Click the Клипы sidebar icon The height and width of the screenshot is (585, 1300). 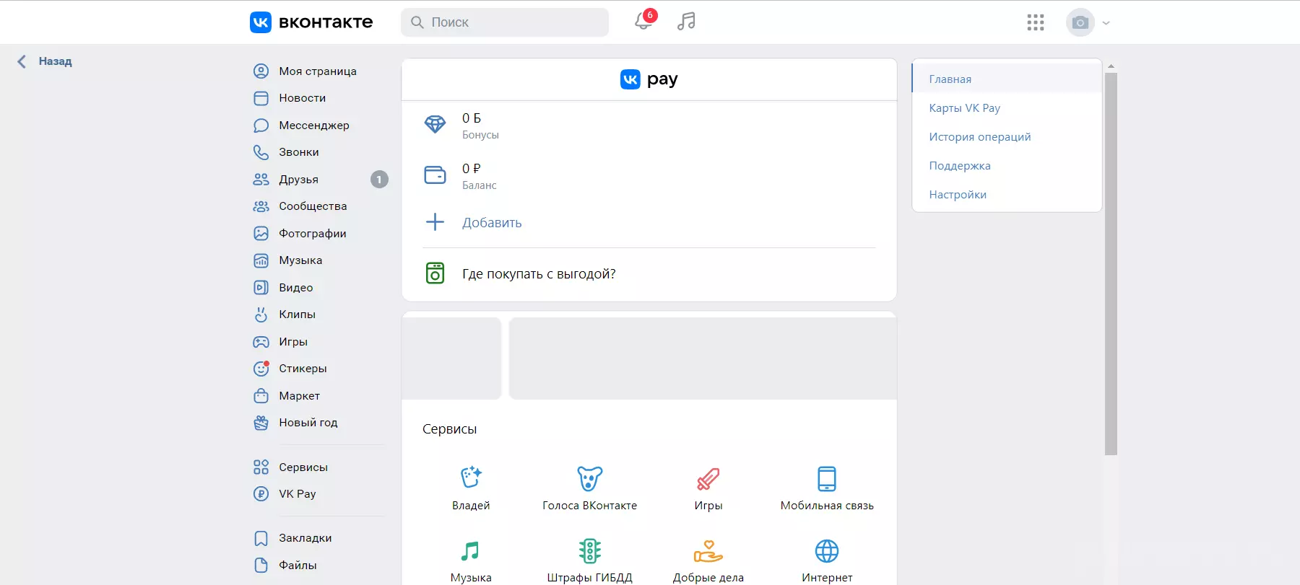pos(261,315)
